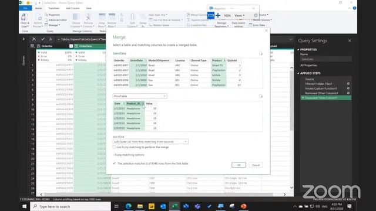This screenshot has width=376, height=211.
Task: Open the Data Type: Any dropdown
Action: 158,15
